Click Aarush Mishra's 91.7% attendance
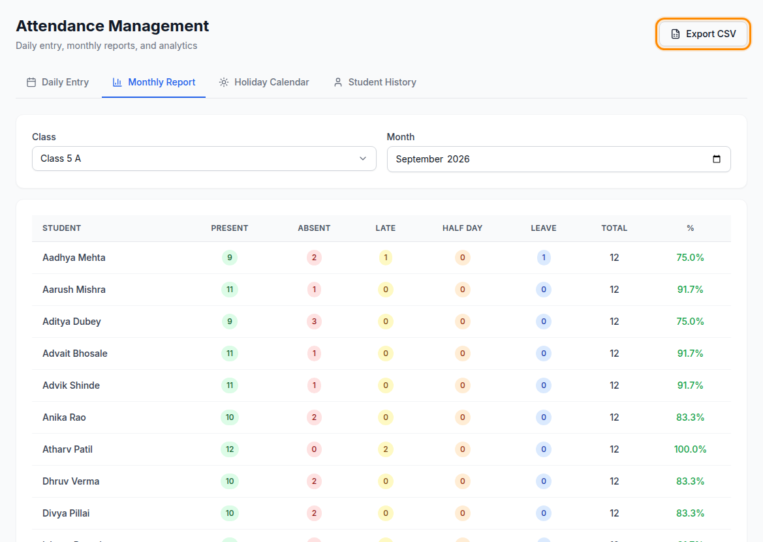Viewport: 763px width, 542px height. point(690,289)
